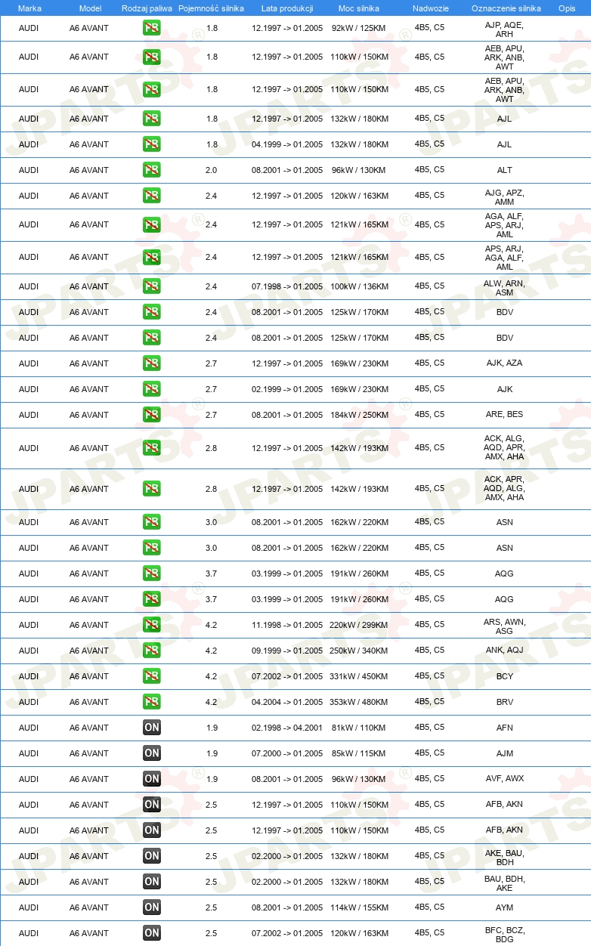591x946 pixels.
Task: Click the Marka column header
Action: pos(29,8)
